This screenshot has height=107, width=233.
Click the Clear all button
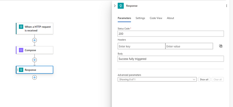pyautogui.click(x=218, y=80)
